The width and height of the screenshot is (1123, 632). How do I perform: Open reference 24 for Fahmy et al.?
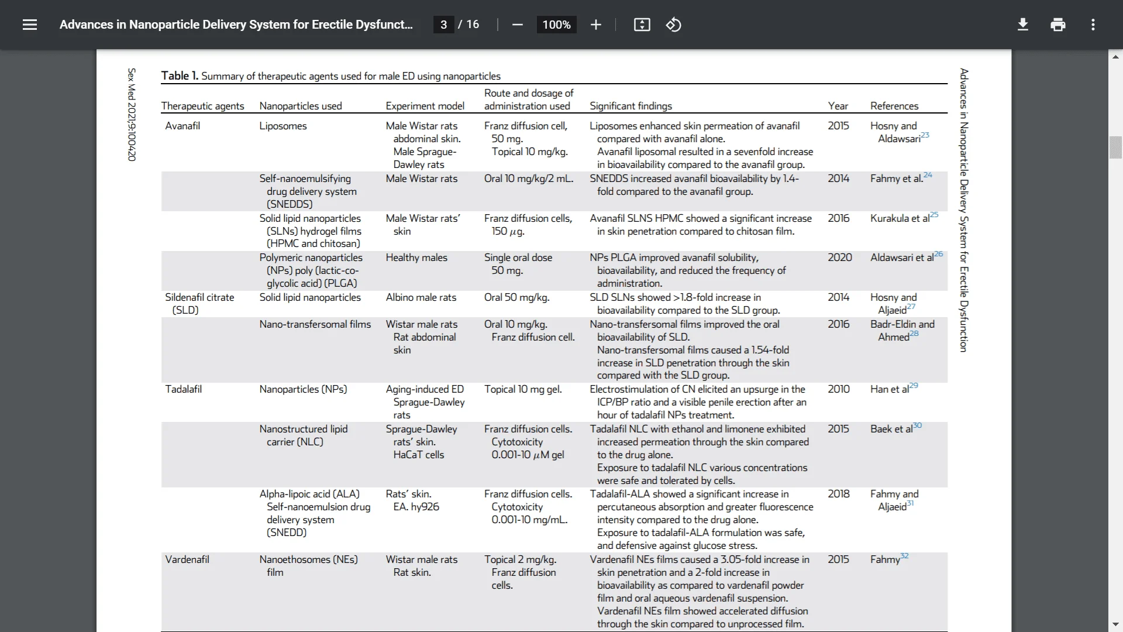pos(928,175)
